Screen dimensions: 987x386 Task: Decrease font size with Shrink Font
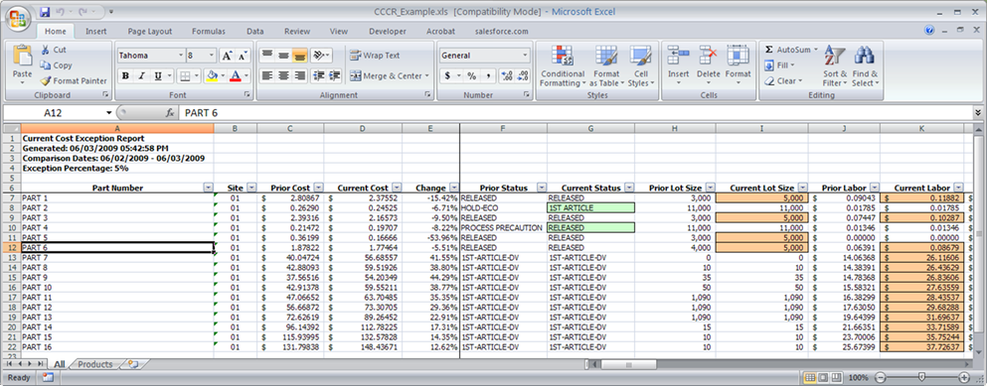click(x=243, y=56)
